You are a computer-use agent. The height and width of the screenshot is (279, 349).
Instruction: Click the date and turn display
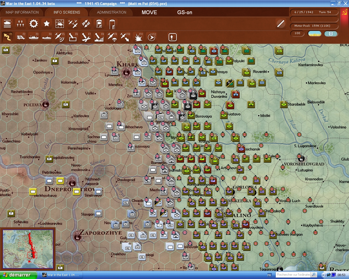(x=314, y=12)
